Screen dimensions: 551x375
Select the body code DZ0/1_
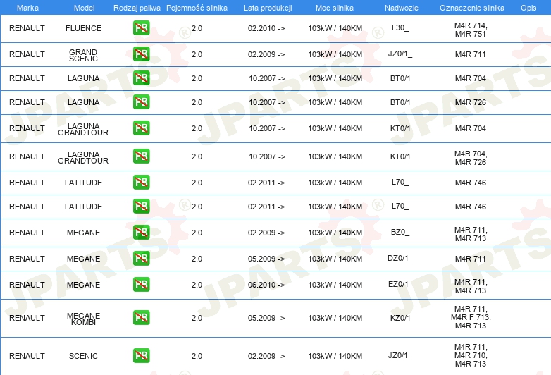[x=400, y=258]
